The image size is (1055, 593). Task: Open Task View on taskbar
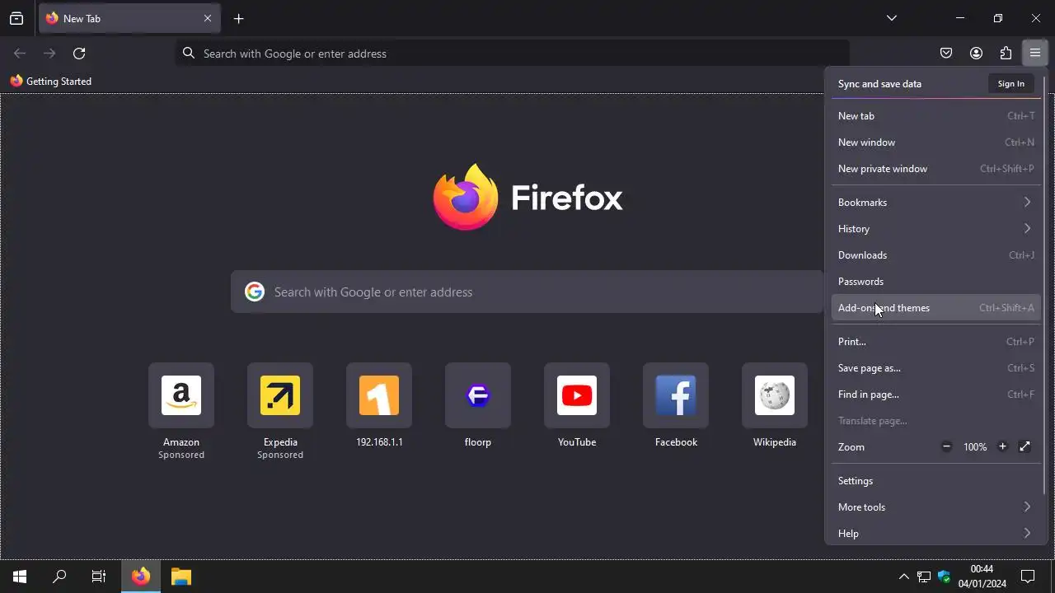pyautogui.click(x=99, y=577)
